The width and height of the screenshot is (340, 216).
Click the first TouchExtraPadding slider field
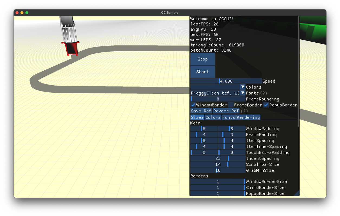pyautogui.click(x=204, y=152)
